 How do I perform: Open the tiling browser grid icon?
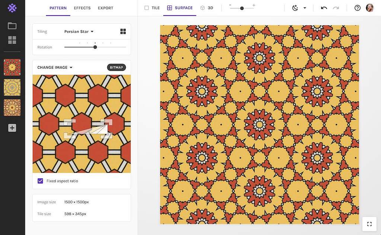click(x=123, y=31)
